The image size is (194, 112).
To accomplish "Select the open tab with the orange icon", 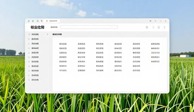I will point(52,21).
